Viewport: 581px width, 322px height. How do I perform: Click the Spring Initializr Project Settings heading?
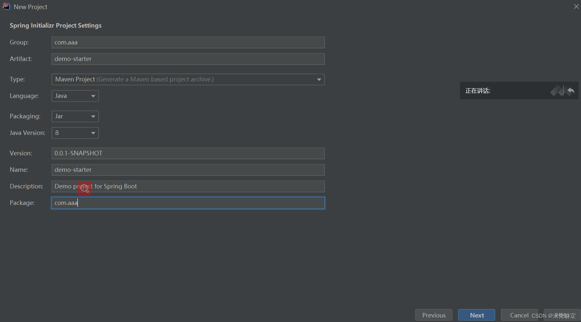pyautogui.click(x=56, y=26)
